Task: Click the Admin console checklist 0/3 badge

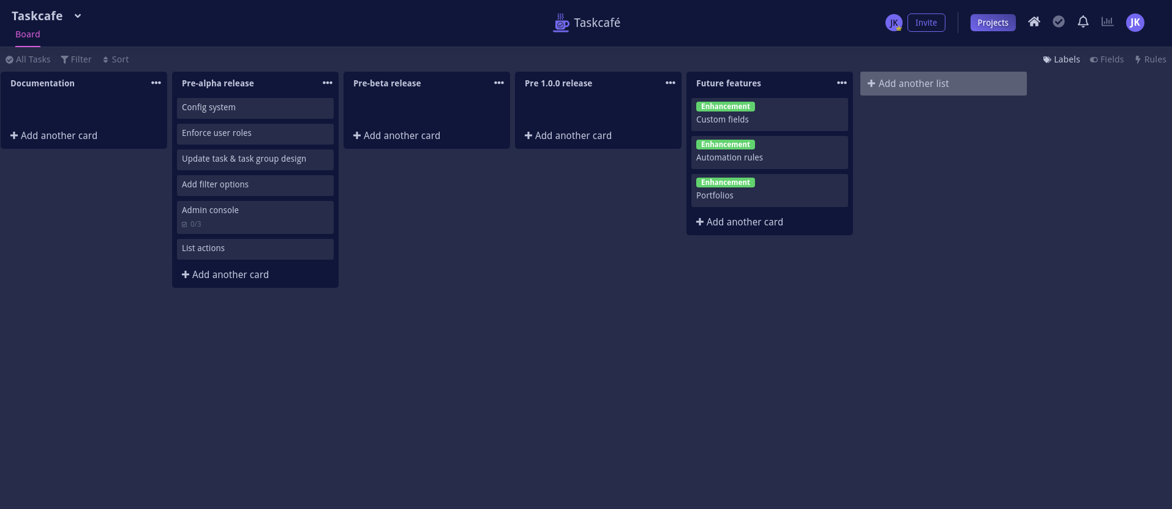Action: (192, 224)
